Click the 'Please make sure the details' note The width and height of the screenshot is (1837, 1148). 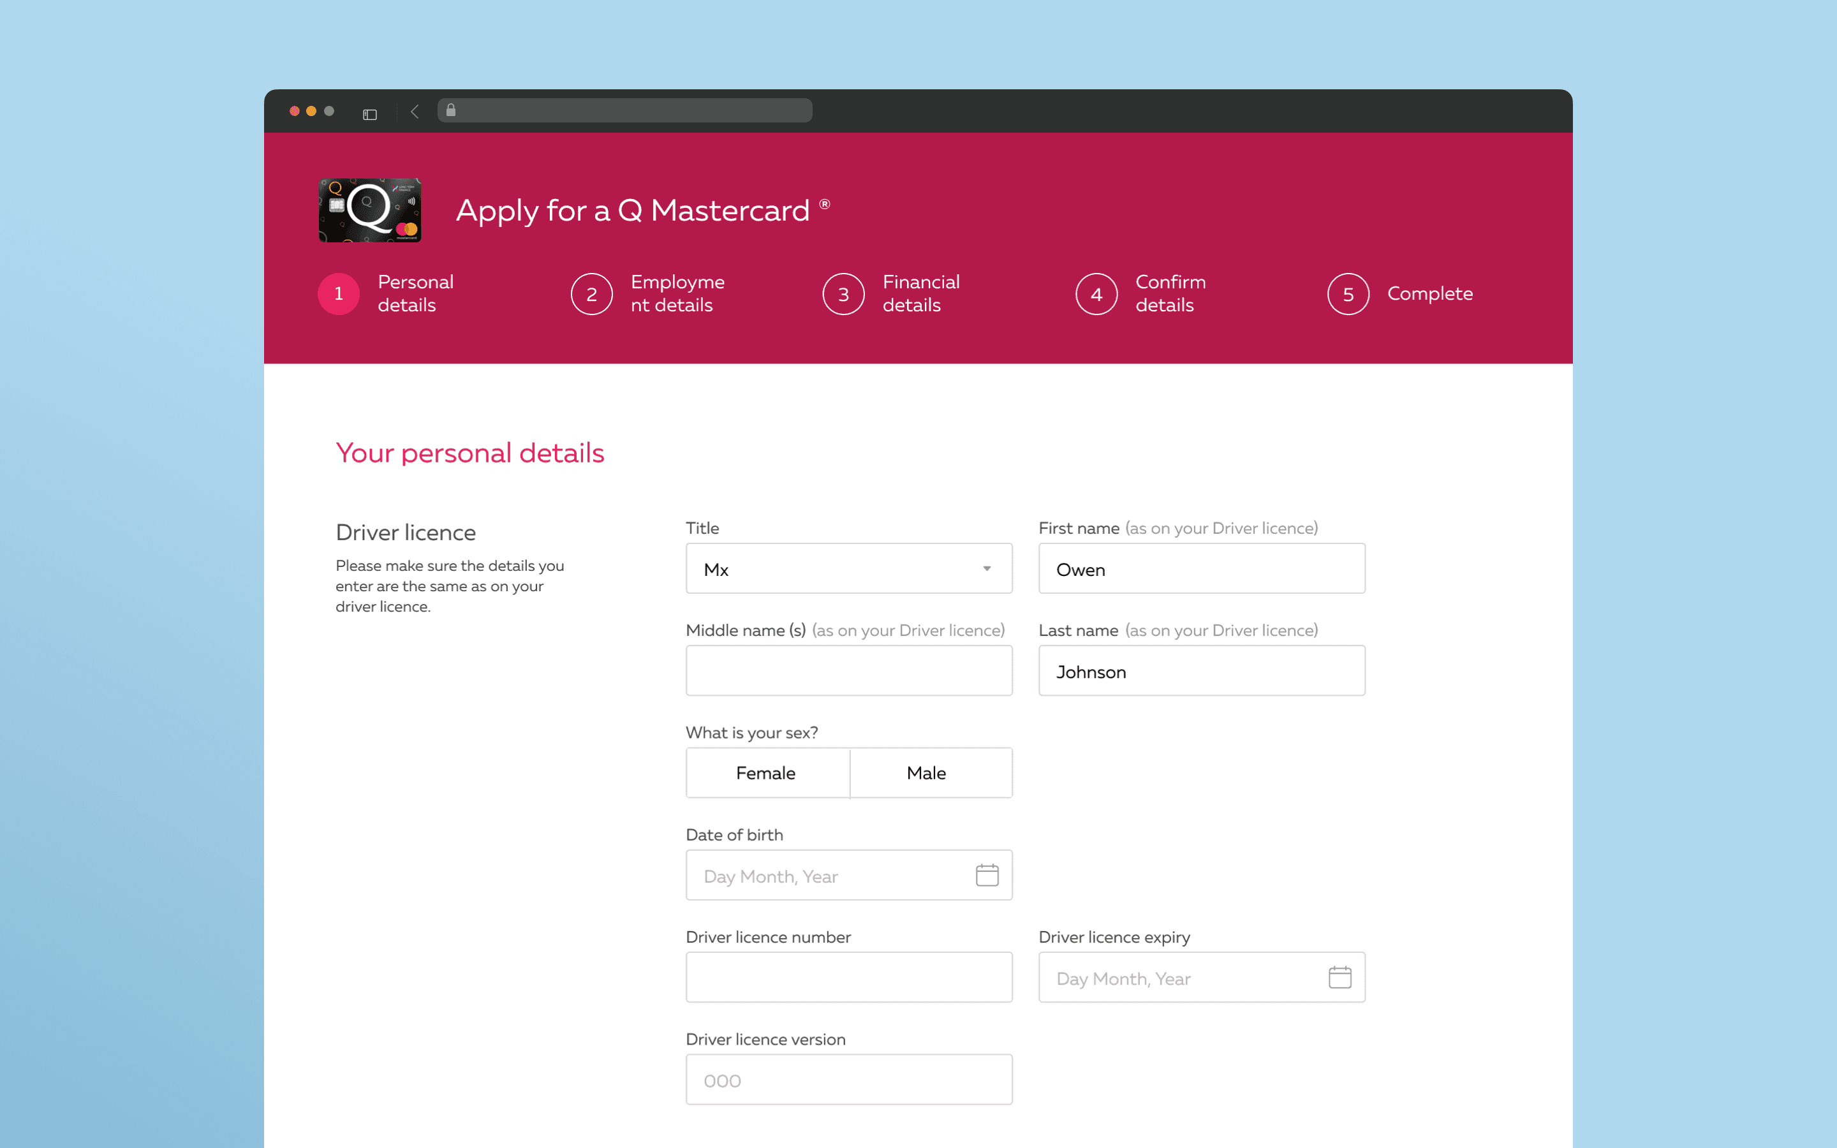(450, 586)
